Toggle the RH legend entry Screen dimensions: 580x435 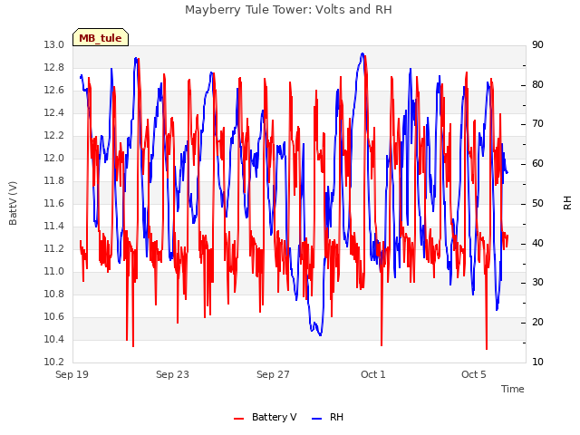click(x=328, y=417)
